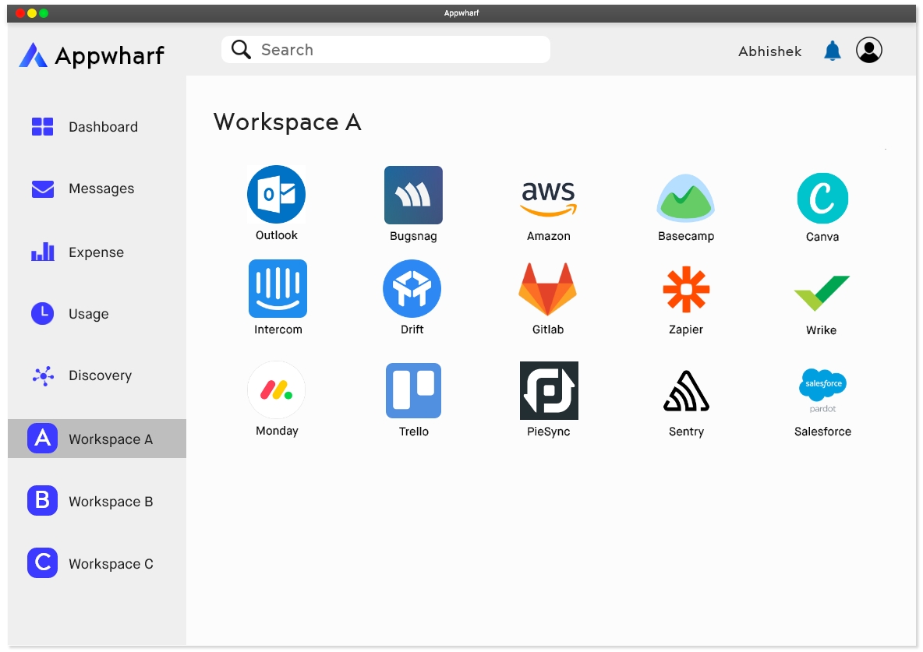Click the Salesforce label text
923x652 pixels.
822,432
